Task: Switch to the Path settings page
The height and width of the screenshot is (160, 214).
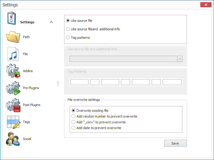Action: coord(26,37)
